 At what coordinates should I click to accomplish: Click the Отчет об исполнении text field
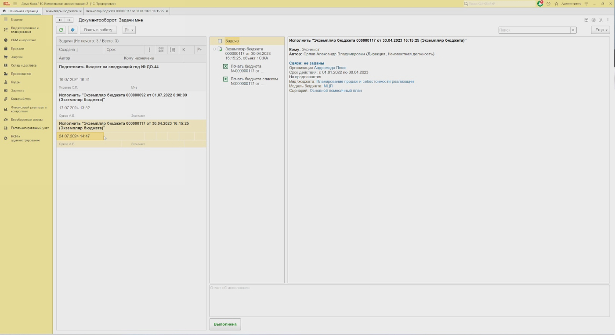tap(409, 300)
